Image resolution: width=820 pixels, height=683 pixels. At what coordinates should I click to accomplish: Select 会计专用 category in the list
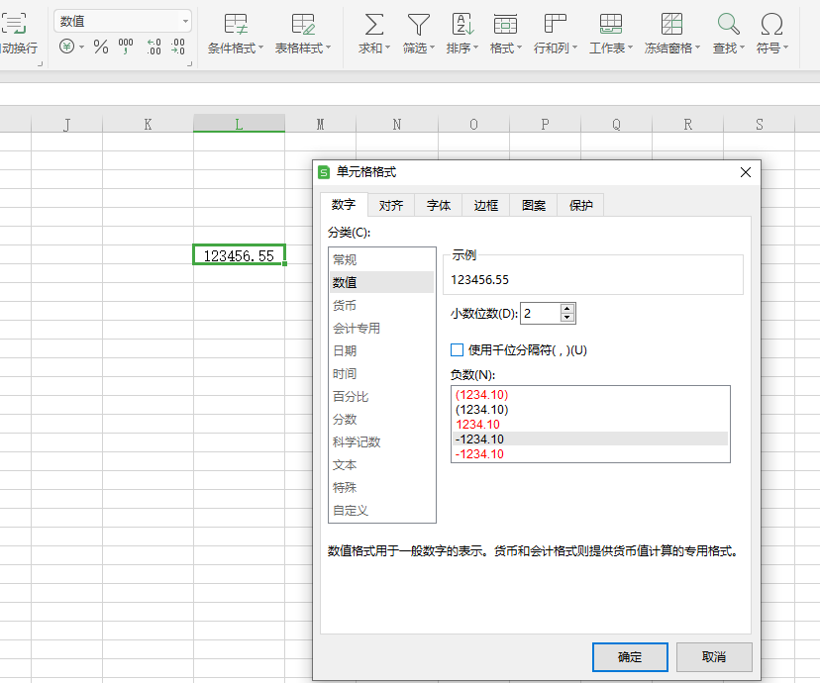381,329
